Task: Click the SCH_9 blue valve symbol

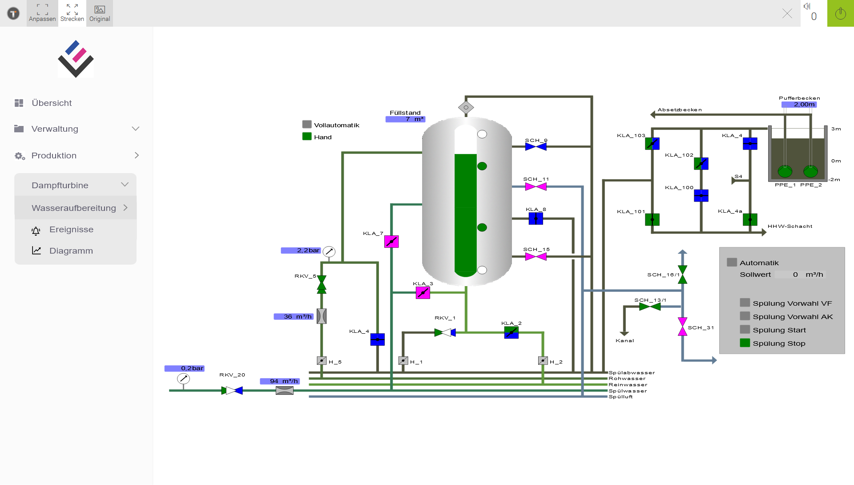Action: pos(536,146)
